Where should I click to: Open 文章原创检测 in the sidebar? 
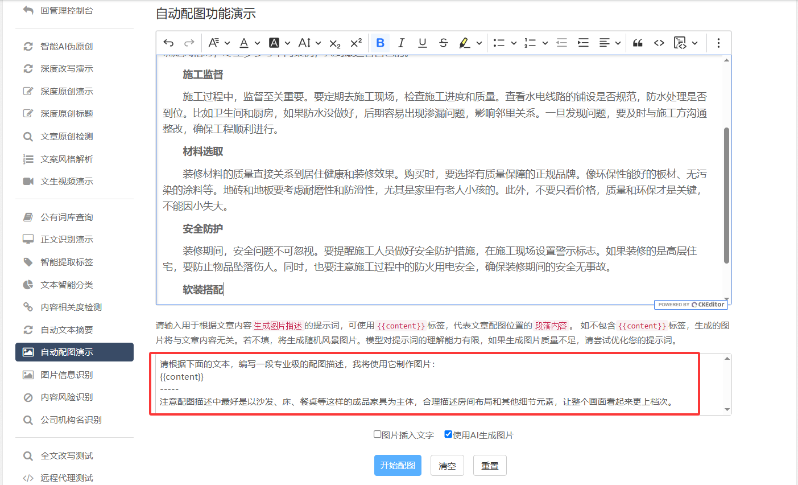point(67,137)
